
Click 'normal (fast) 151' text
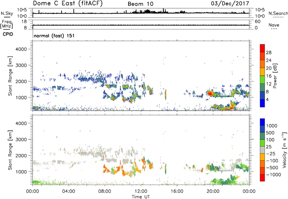coord(54,36)
